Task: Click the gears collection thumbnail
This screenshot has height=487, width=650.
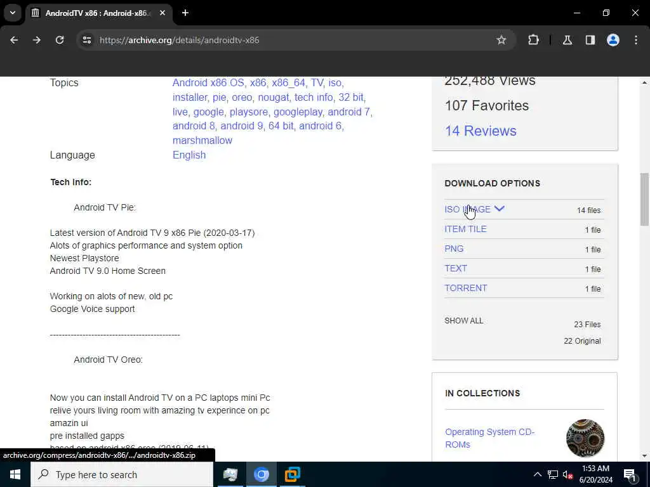Action: click(585, 438)
